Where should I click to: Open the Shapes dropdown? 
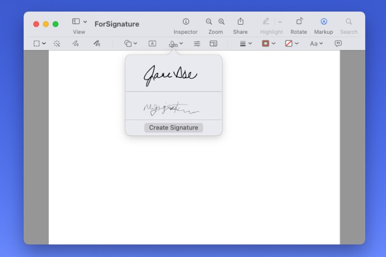point(131,43)
